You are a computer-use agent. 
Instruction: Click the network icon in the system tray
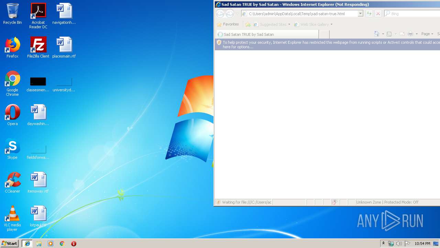391,244
